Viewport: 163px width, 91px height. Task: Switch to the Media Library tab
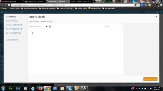coord(47,21)
